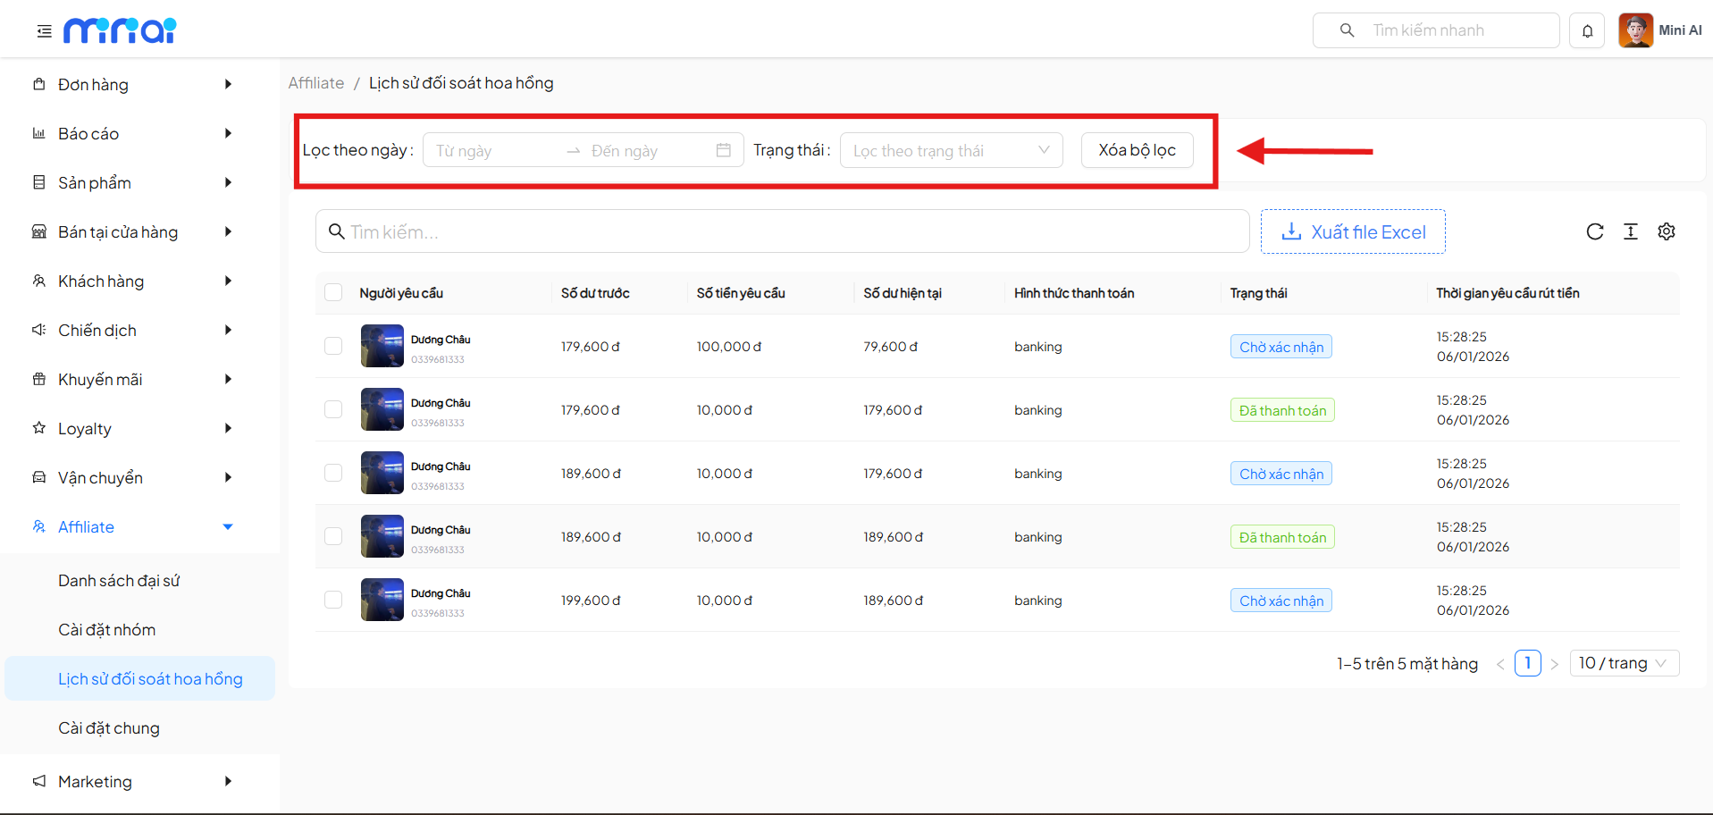
Task: Click the Mini AI user avatar
Action: pos(1635,30)
